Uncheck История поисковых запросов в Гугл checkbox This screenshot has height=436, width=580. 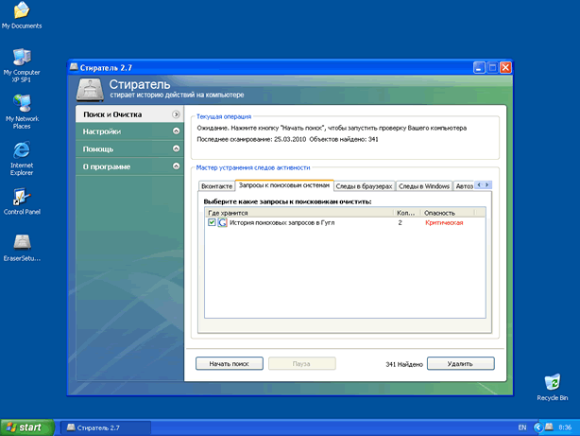coord(212,222)
